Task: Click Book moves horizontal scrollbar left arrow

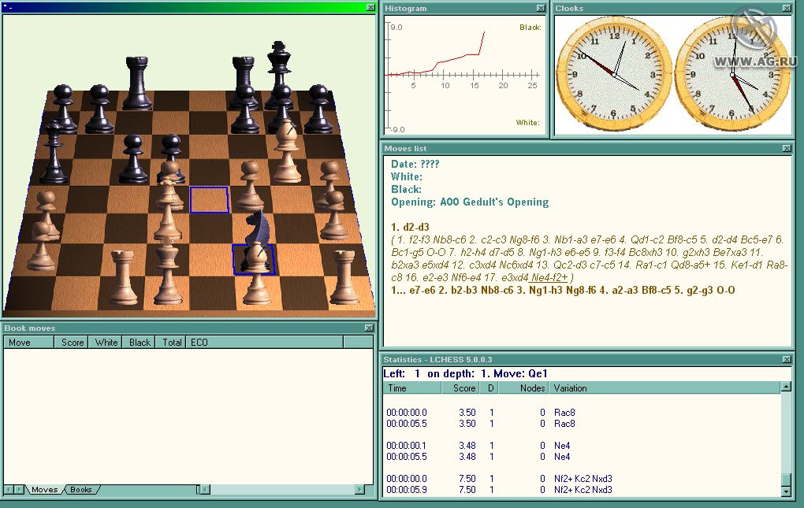Action: pyautogui.click(x=204, y=490)
